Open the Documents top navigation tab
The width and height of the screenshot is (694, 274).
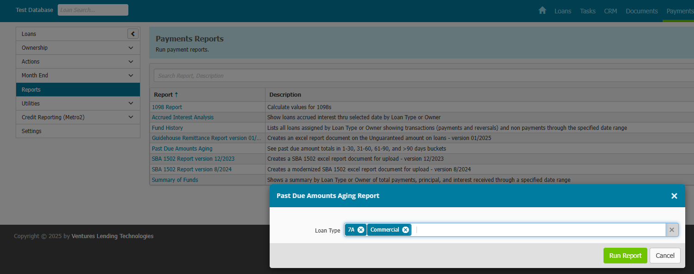coord(642,11)
